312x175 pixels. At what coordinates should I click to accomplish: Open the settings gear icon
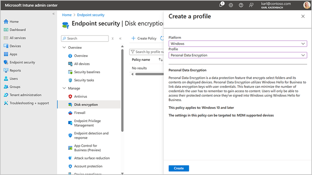pyautogui.click(x=231, y=5)
